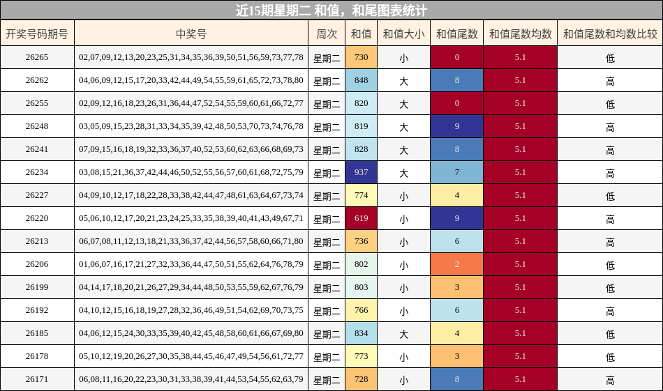Click winning numbers starting 06,07,08,11
This screenshot has height=391, width=663.
point(191,242)
